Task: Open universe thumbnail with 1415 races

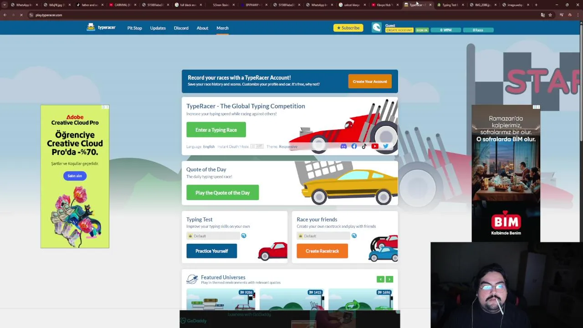Action: (x=291, y=299)
